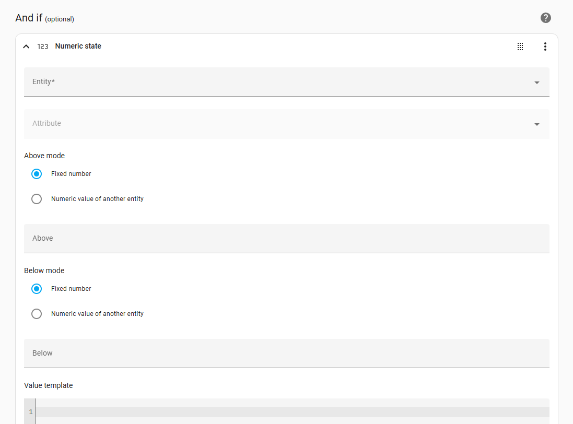Viewport: 573px width, 424px height.
Task: Open the Entity dropdown arrow
Action: [537, 83]
